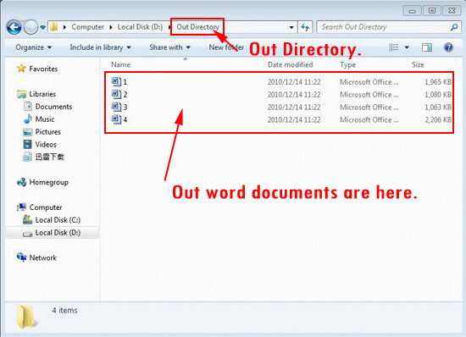The image size is (466, 337).
Task: Select Word document named 2
Action: pyautogui.click(x=119, y=95)
